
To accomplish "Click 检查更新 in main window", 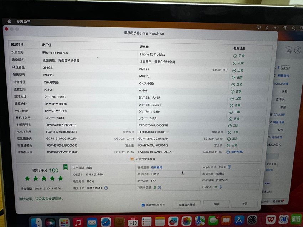I will click(278, 201).
